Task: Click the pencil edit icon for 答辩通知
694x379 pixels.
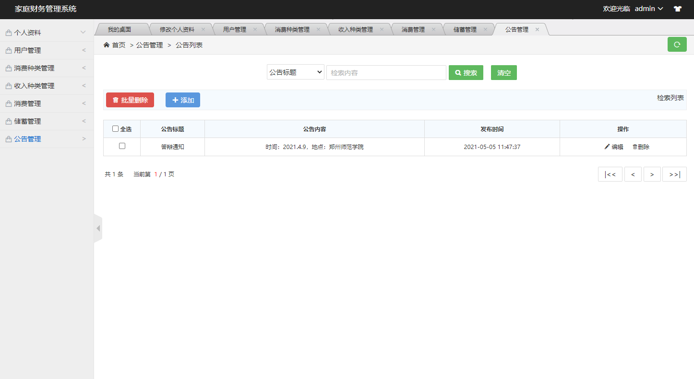Action: click(x=607, y=147)
